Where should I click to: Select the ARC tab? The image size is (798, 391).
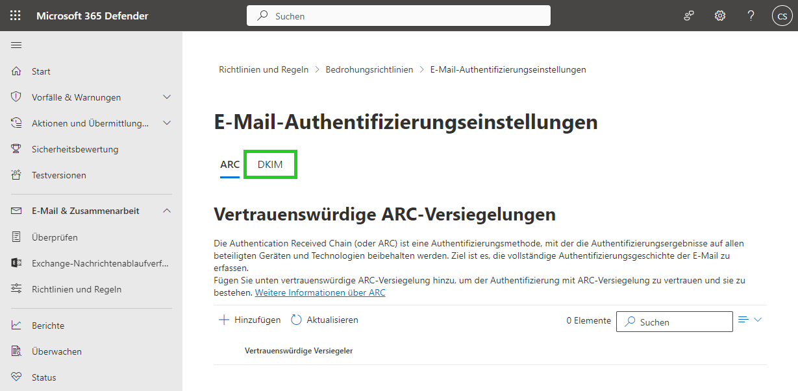pyautogui.click(x=230, y=165)
